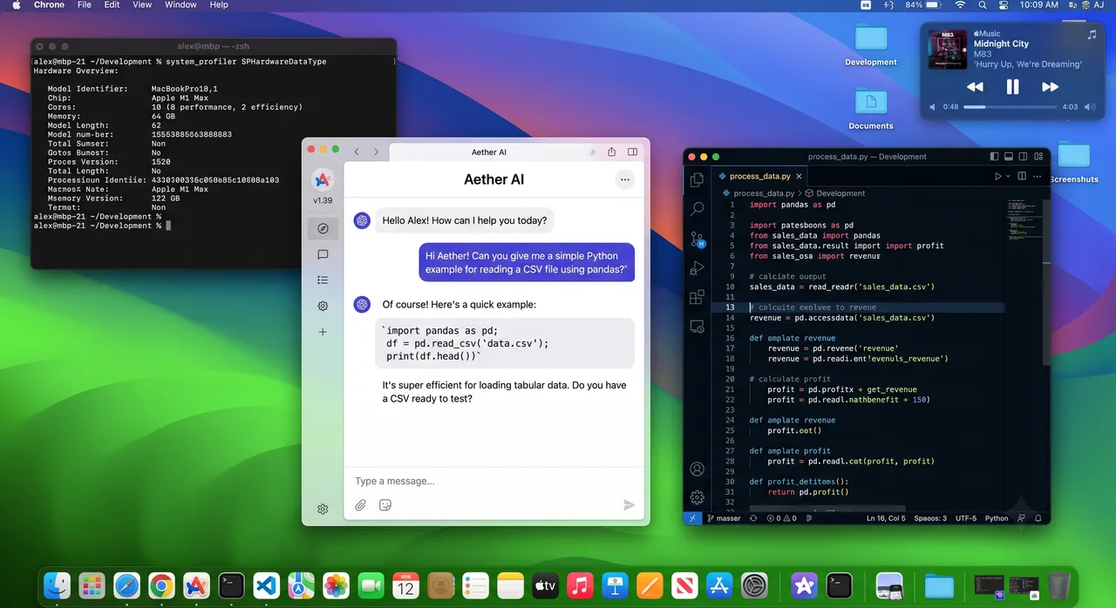
Task: Open the chat bubble icon in Aether sidebar
Action: [323, 255]
